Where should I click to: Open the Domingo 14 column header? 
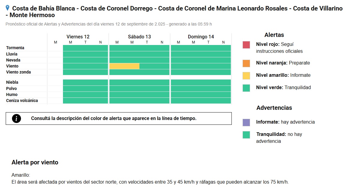pos(201,37)
